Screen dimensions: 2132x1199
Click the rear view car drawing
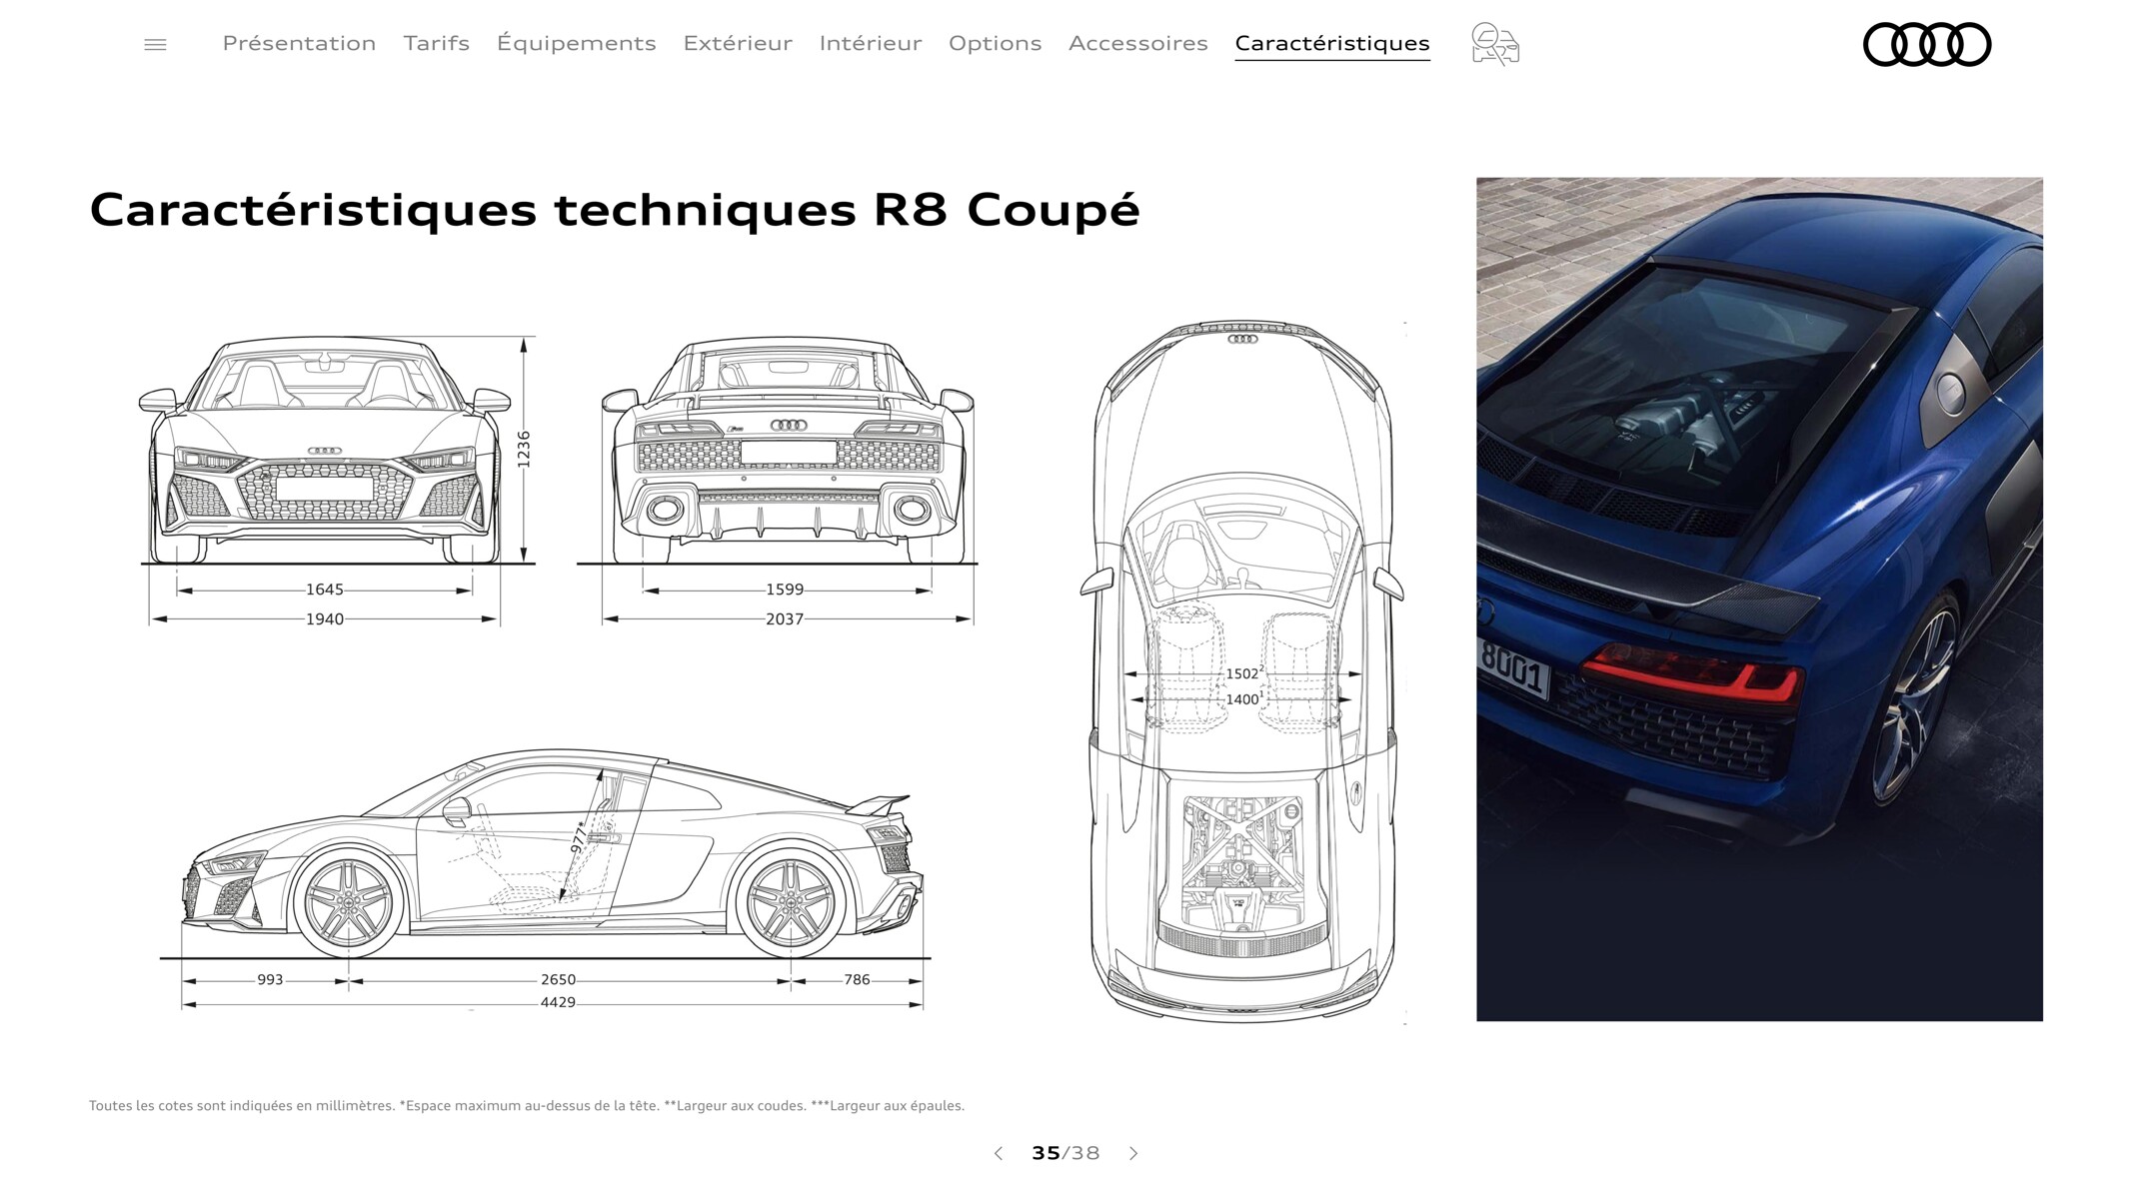point(788,450)
